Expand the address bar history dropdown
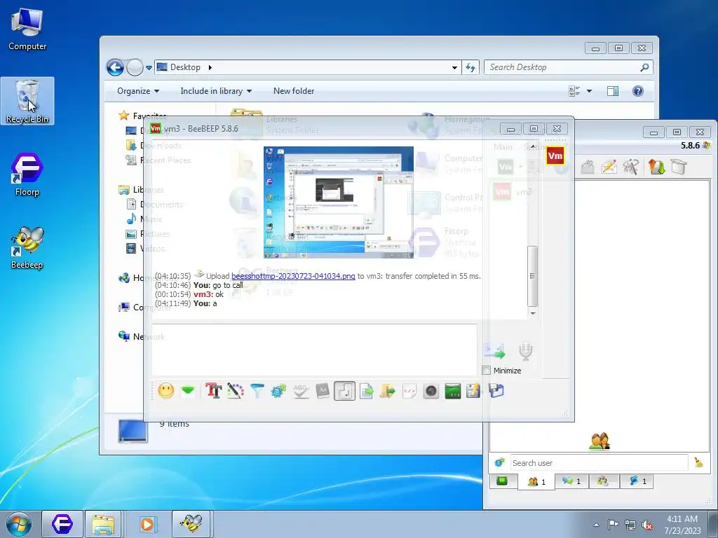This screenshot has width=718, height=538. pos(454,68)
